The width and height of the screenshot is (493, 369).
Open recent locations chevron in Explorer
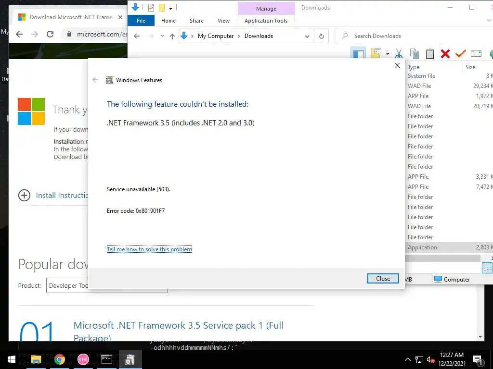pos(162,36)
